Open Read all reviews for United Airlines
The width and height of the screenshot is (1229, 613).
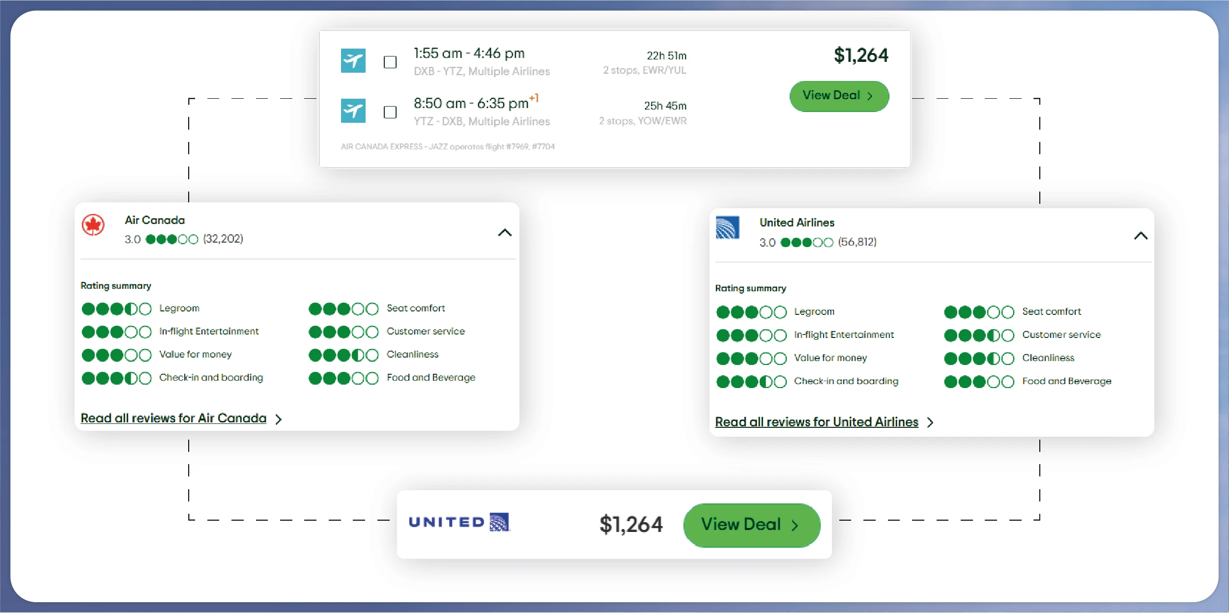[816, 422]
